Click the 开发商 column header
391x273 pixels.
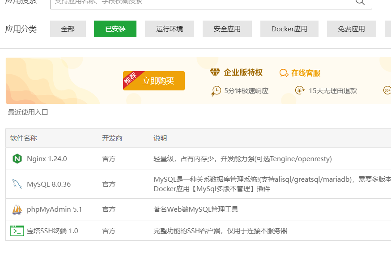(112, 138)
